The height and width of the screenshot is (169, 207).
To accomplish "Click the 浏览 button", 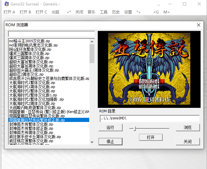I will click(x=187, y=128).
